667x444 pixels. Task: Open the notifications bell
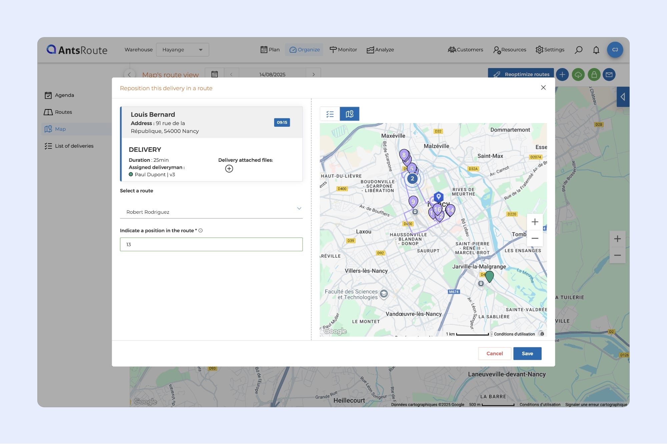[596, 50]
